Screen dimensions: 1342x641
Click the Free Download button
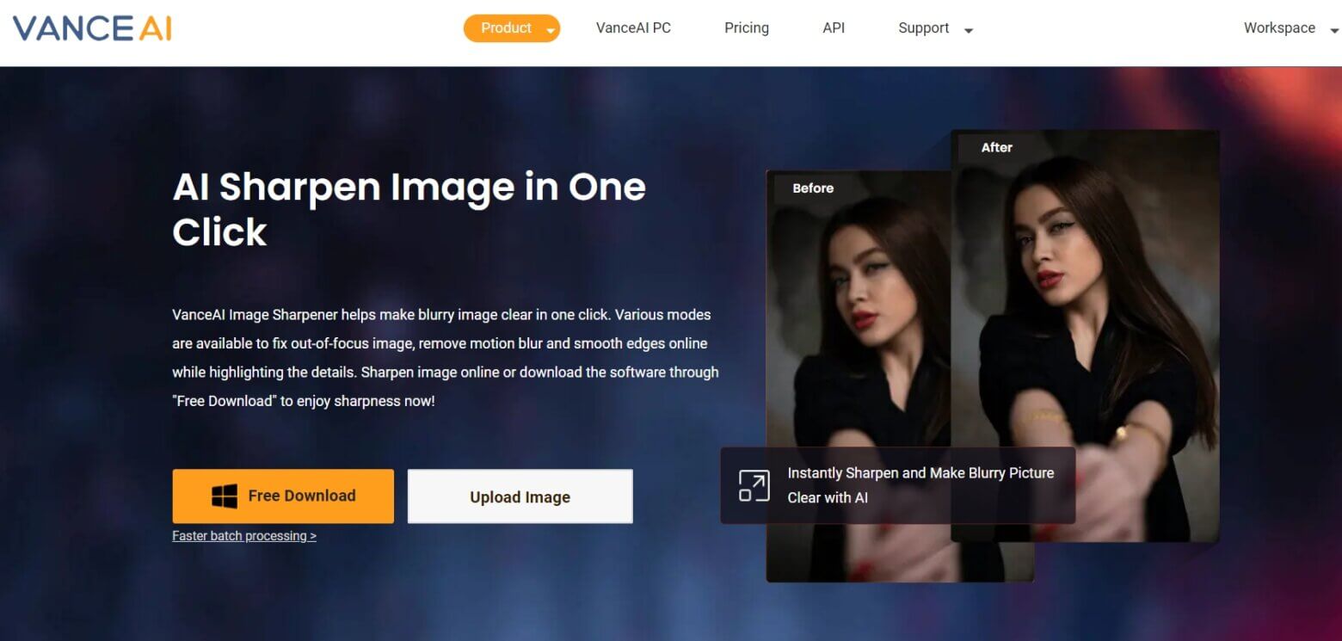(x=283, y=496)
